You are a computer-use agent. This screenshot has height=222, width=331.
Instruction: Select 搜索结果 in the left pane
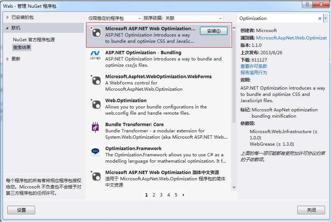coord(22,48)
